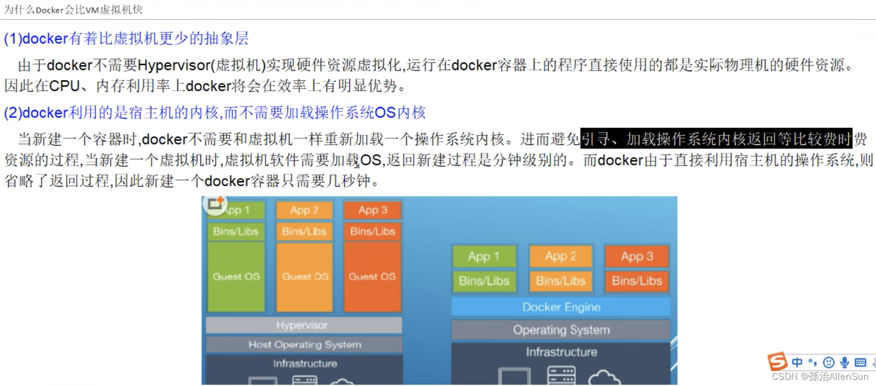
Task: Click the line starting 因此在CPU、内存利用率上
Action: (x=205, y=85)
